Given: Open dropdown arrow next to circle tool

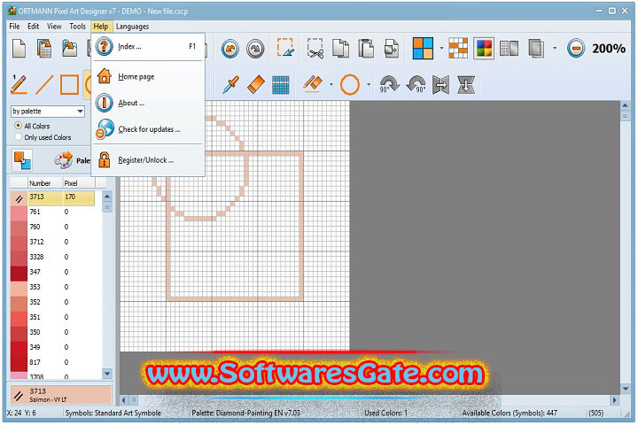Looking at the screenshot, I should pyautogui.click(x=369, y=85).
